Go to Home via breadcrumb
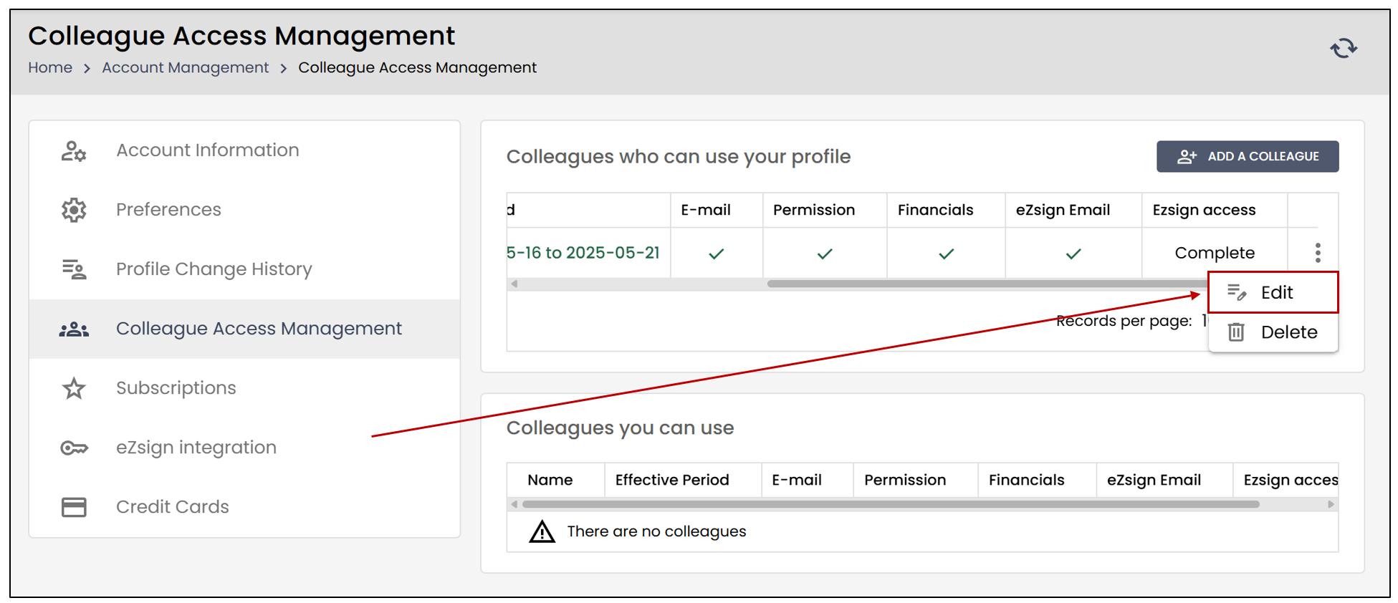Screen dimensions: 1398x603 coord(50,67)
